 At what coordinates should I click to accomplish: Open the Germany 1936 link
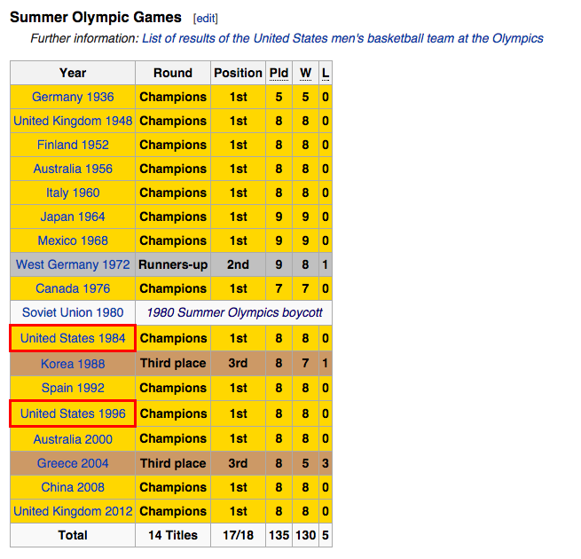tap(73, 97)
